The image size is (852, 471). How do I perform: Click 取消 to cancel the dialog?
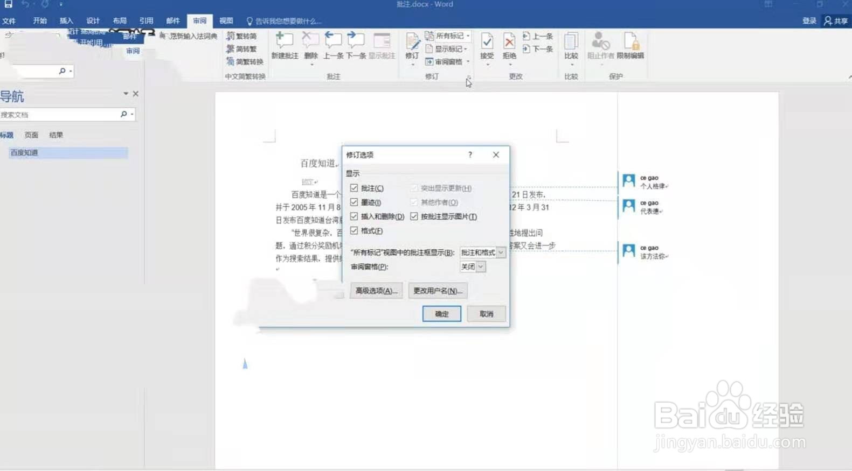coord(486,314)
